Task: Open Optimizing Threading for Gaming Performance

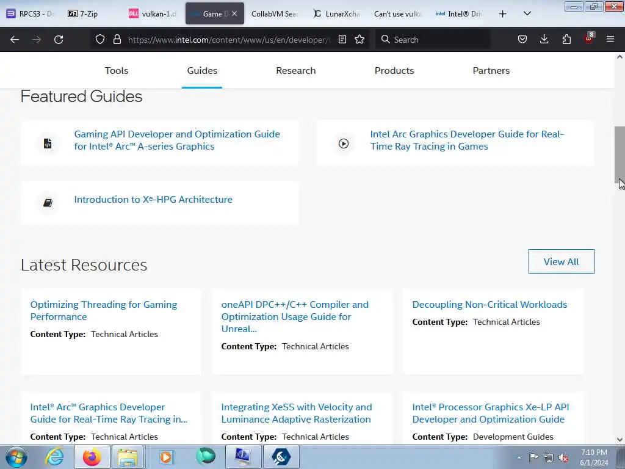Action: [x=104, y=311]
